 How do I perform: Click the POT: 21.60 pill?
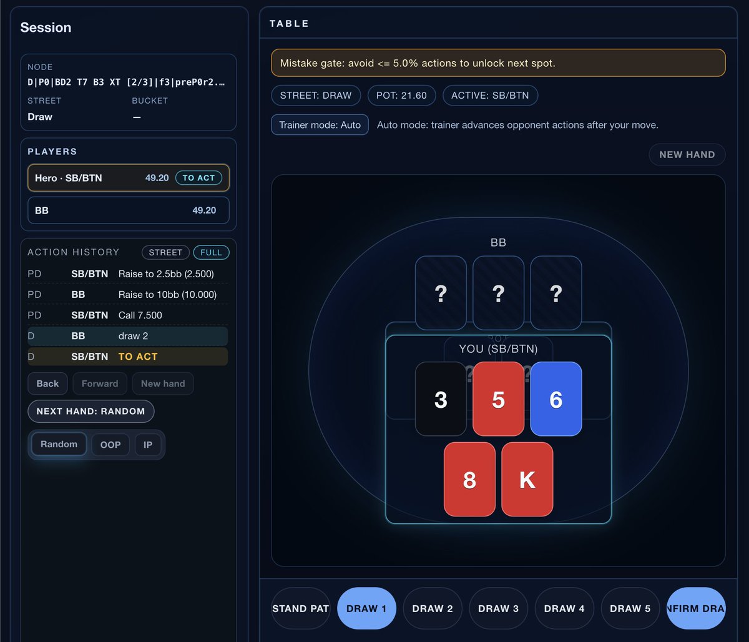pyautogui.click(x=401, y=96)
